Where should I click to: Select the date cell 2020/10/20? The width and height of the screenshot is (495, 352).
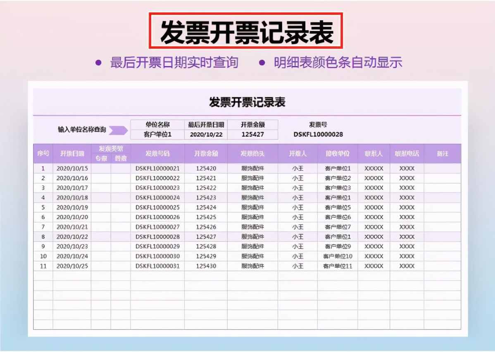tap(72, 217)
